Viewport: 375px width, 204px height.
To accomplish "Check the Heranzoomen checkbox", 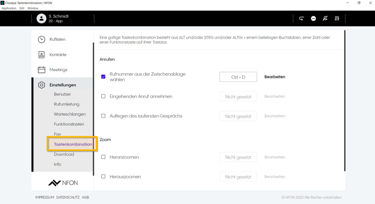I will point(103,157).
